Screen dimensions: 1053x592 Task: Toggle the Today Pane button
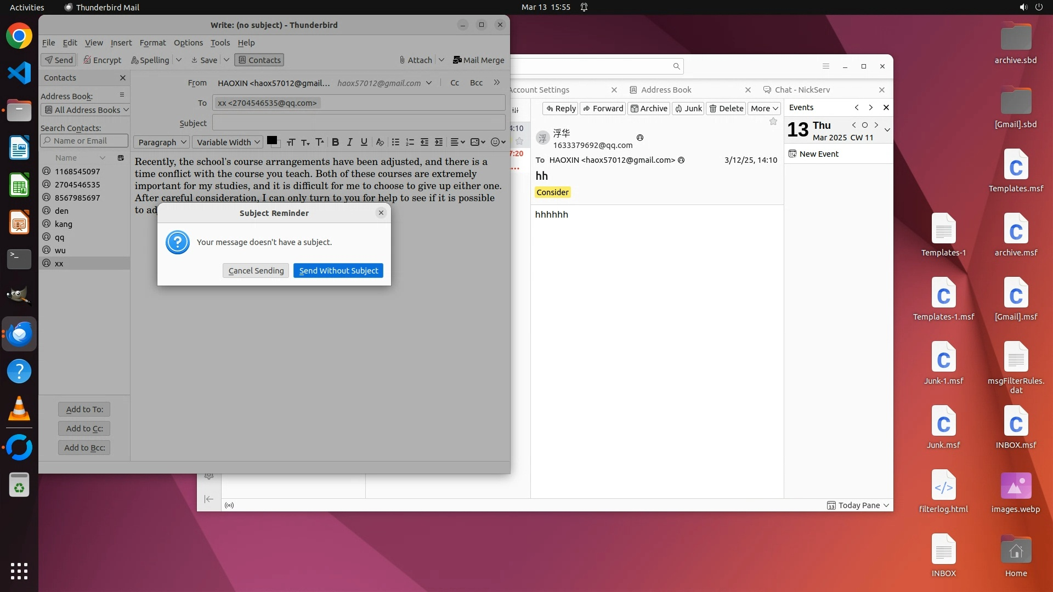pyautogui.click(x=858, y=505)
